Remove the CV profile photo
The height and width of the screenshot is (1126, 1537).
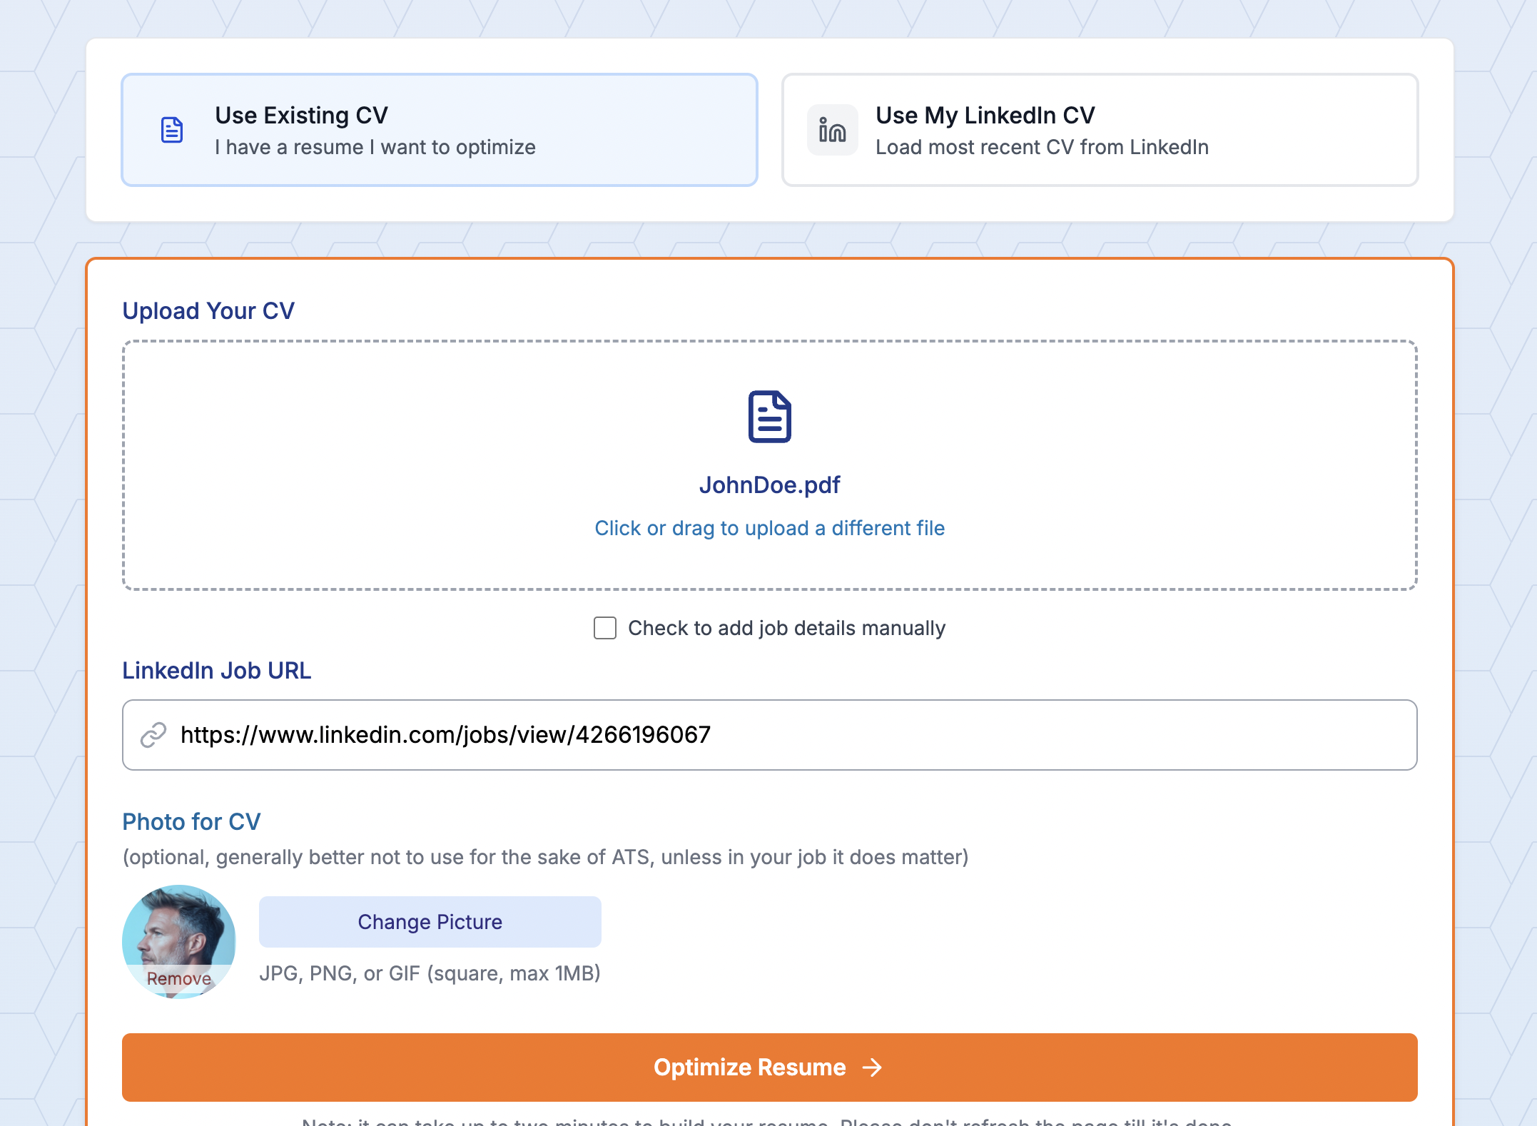click(x=179, y=978)
